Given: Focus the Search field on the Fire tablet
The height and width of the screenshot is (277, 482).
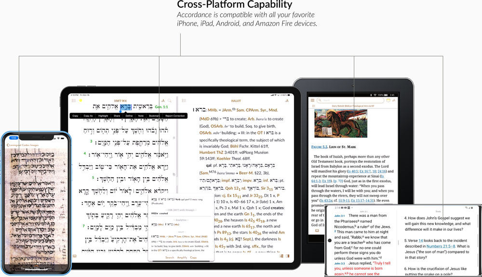Looking at the screenshot, I should click(351, 100).
